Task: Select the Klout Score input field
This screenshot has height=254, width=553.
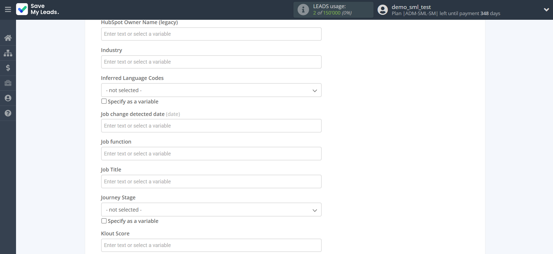Action: [x=211, y=245]
